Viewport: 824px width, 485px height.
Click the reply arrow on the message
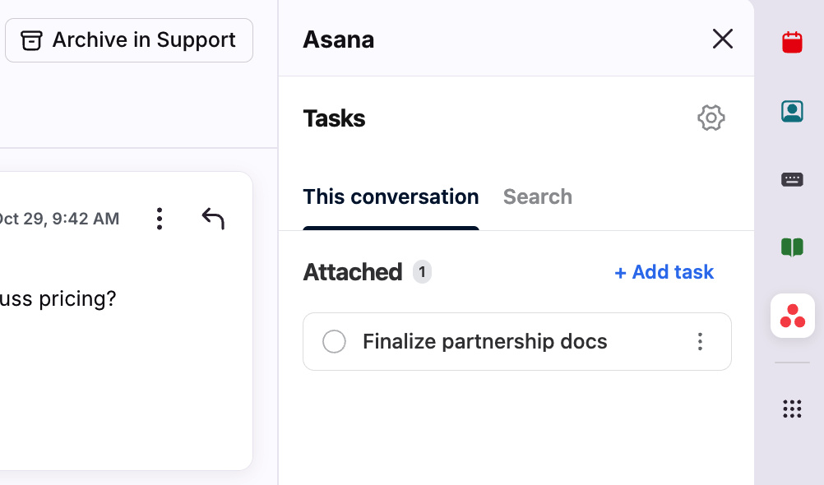(x=213, y=219)
